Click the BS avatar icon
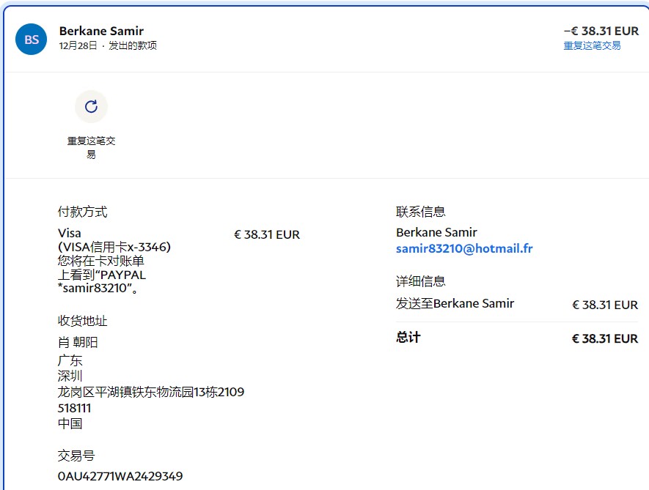 32,40
